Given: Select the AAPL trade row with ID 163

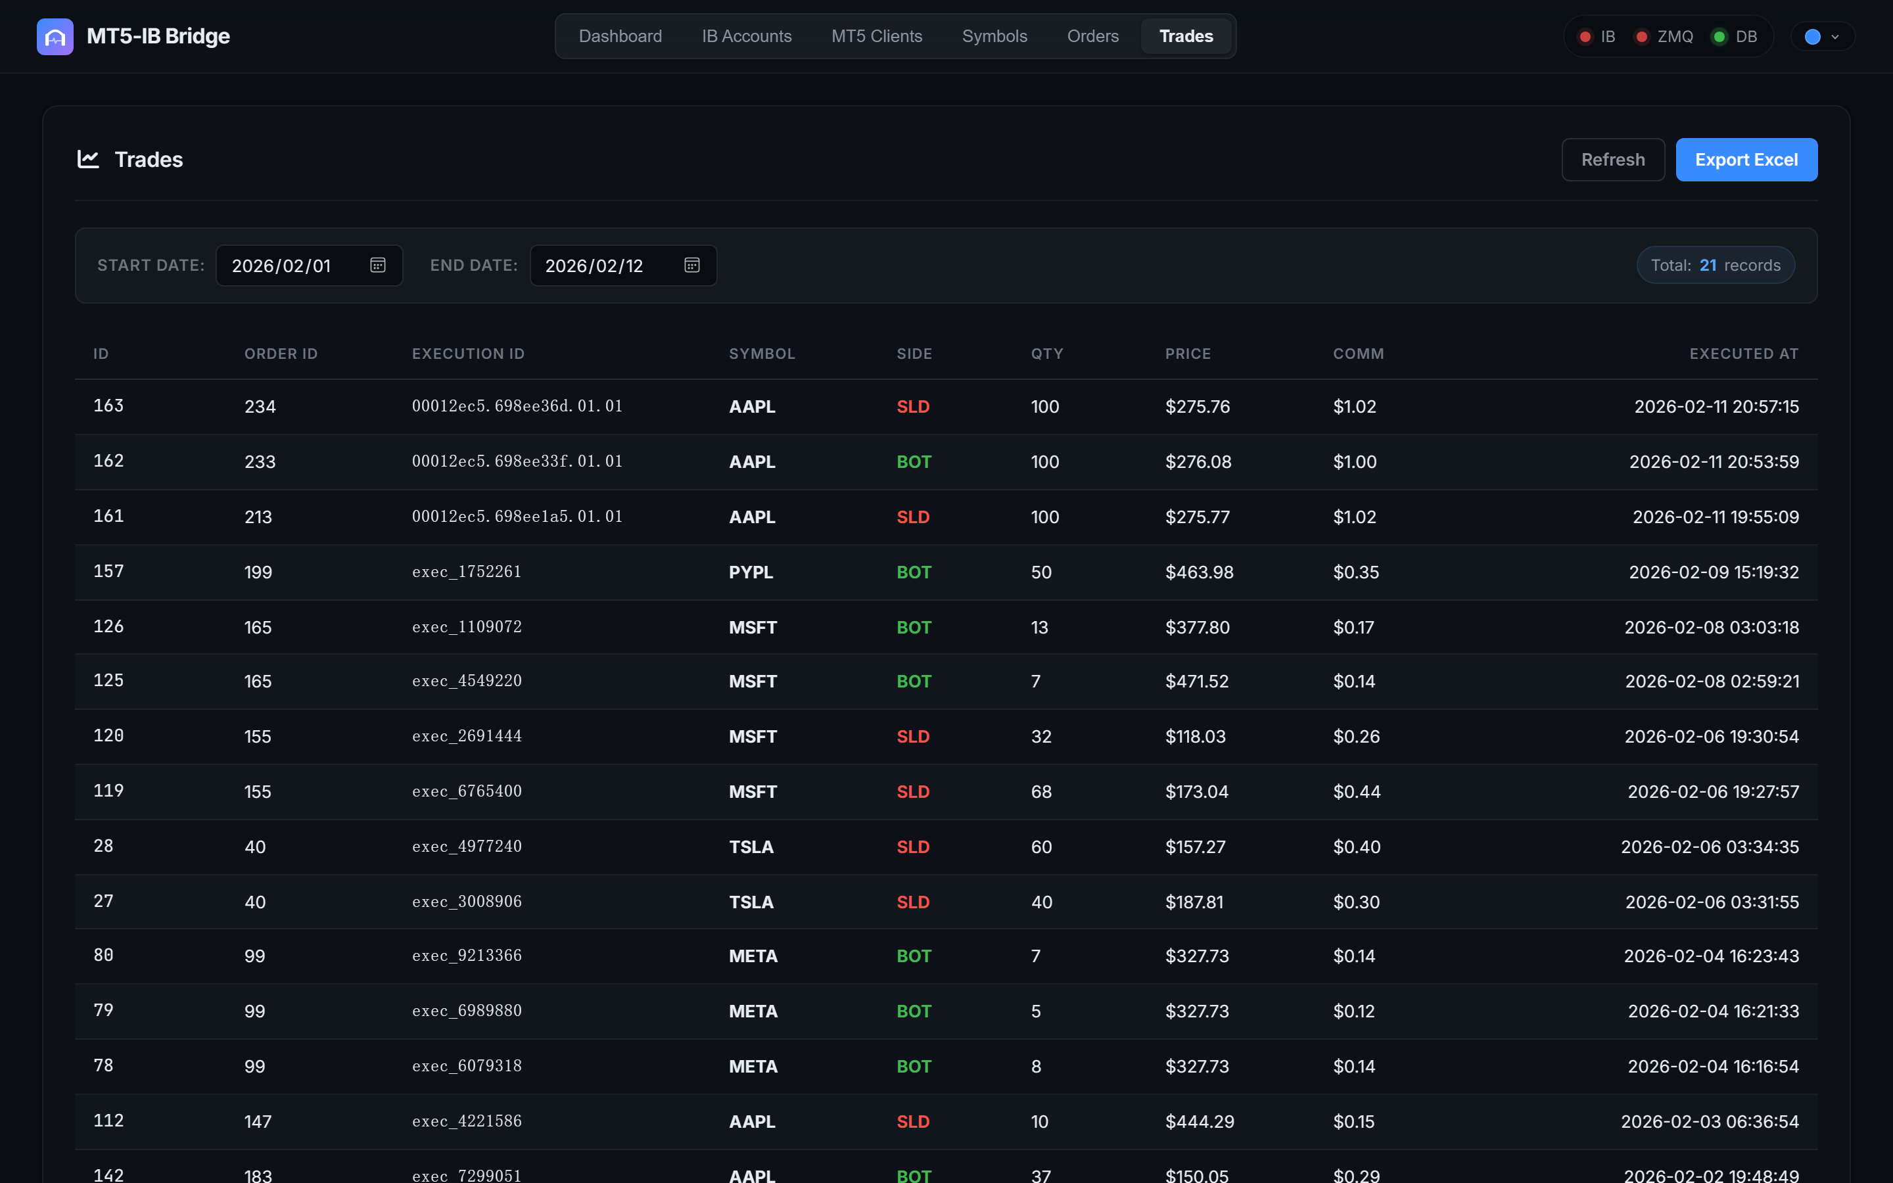Looking at the screenshot, I should click(x=939, y=406).
